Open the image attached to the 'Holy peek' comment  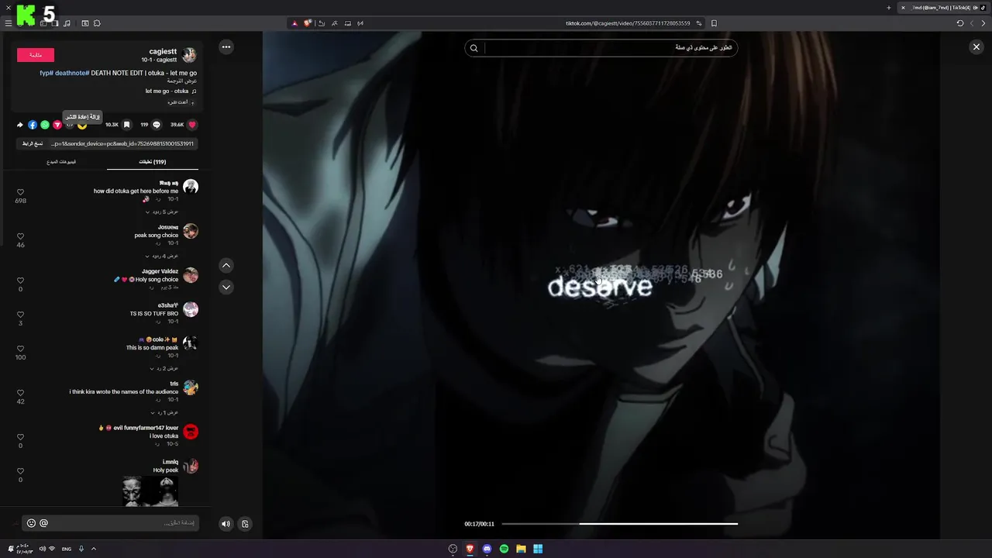(150, 491)
